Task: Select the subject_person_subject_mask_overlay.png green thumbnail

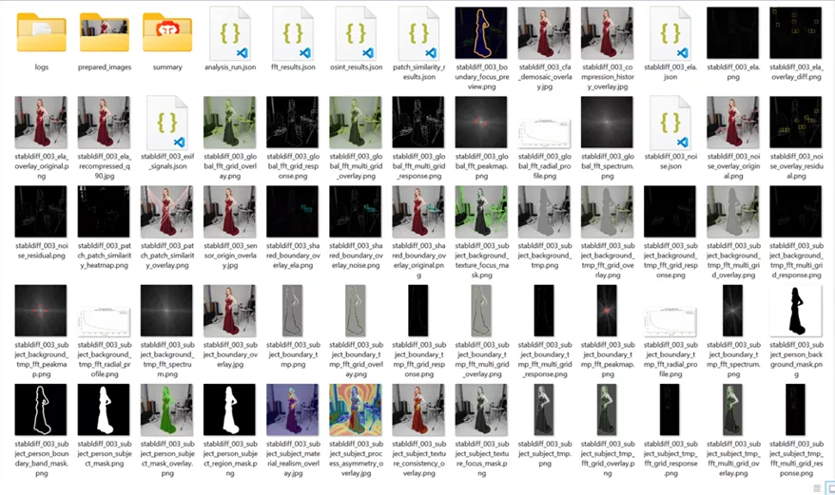Action: (166, 409)
